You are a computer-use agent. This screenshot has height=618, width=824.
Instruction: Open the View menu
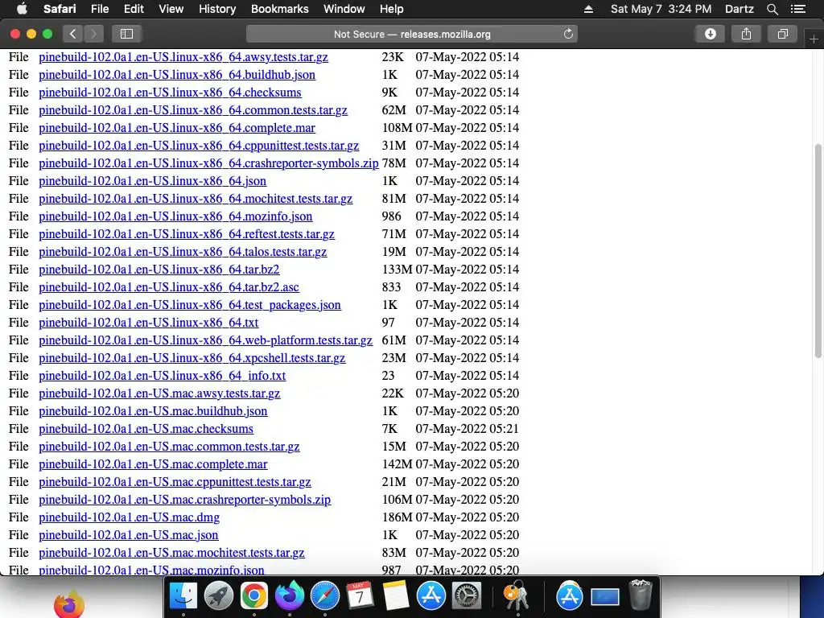[171, 9]
